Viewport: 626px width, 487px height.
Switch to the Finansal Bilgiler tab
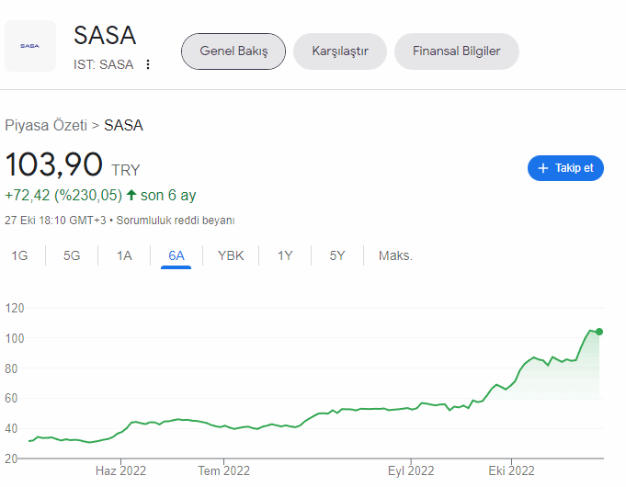point(456,51)
